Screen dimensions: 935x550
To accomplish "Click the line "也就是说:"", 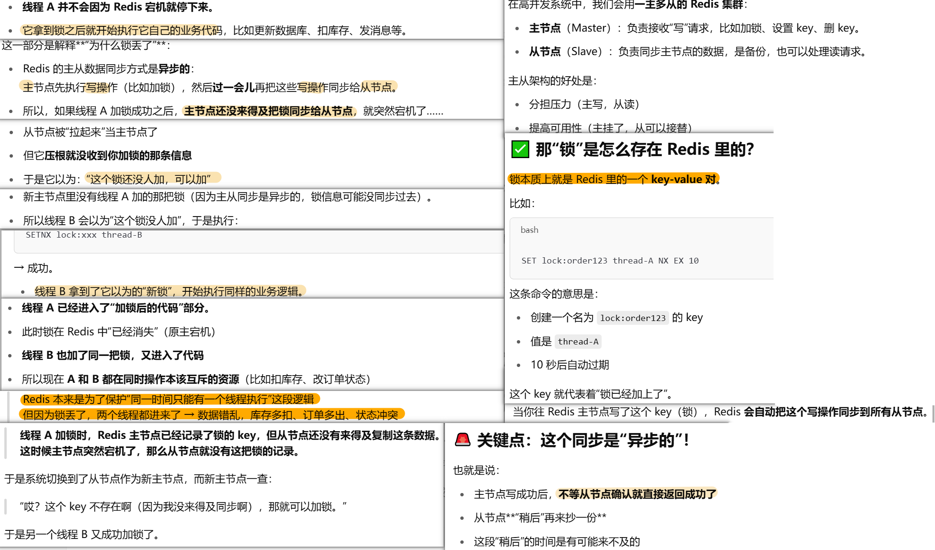I will [477, 470].
